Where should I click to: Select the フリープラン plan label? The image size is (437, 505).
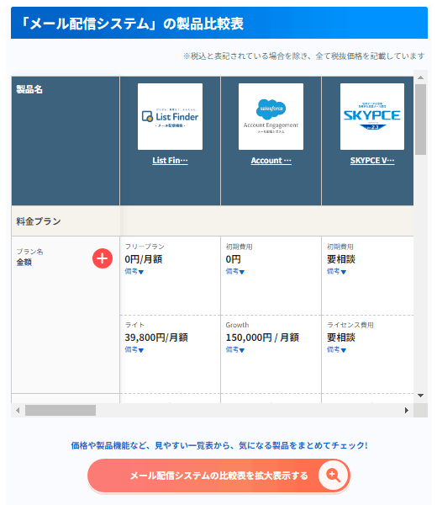[145, 247]
